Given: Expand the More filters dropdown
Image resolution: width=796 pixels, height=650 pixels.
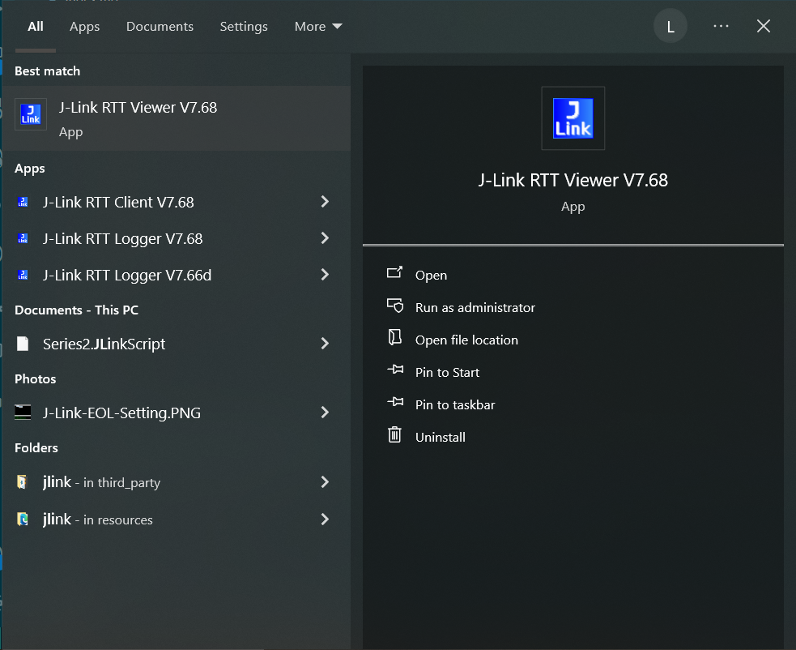Looking at the screenshot, I should click(x=318, y=26).
